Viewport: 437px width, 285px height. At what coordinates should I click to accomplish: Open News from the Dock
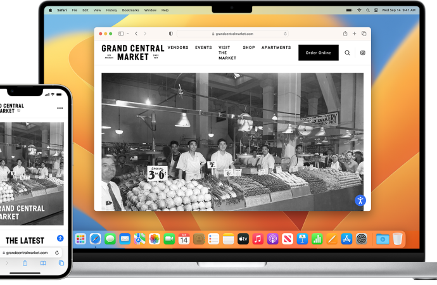pyautogui.click(x=288, y=239)
